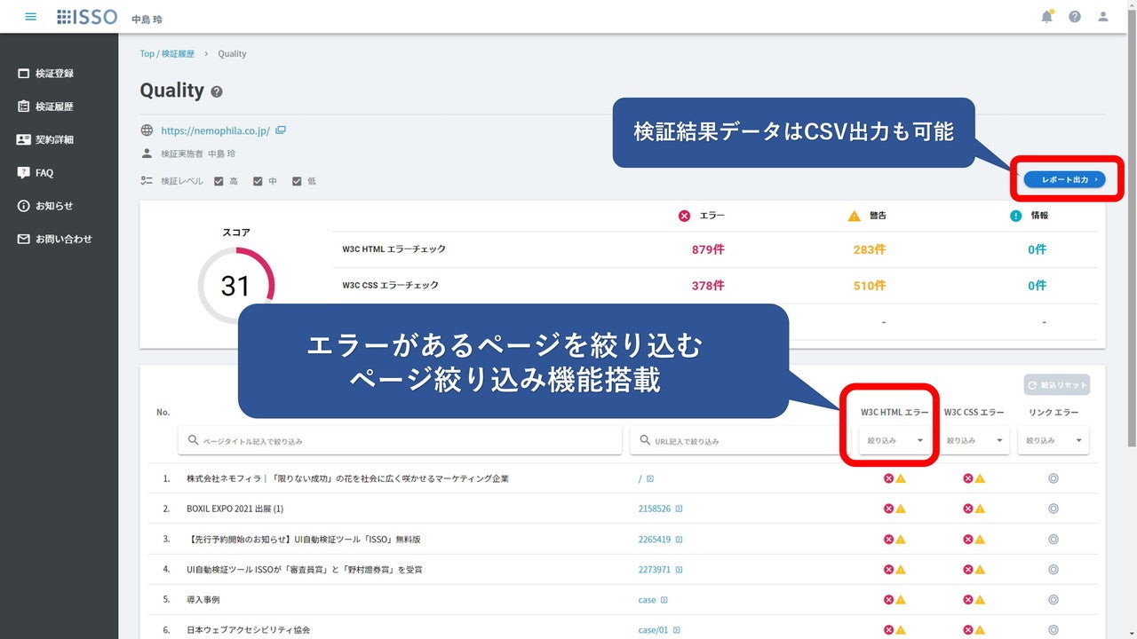
Task: Open the case link in 導入事例 row
Action: click(x=647, y=600)
